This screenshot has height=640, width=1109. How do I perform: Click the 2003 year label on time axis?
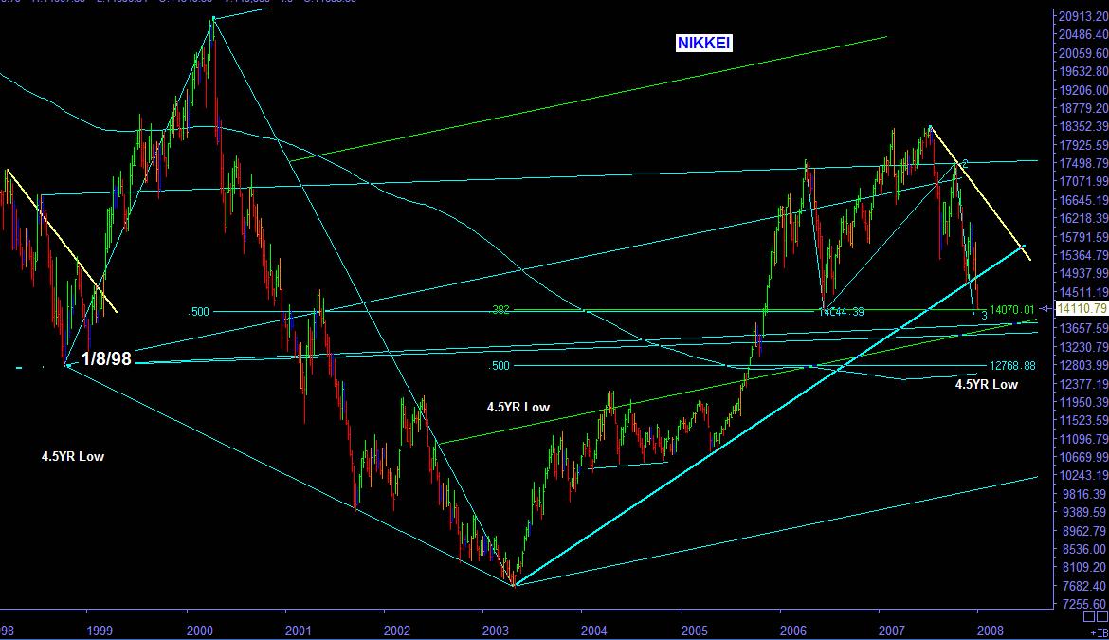(x=496, y=631)
